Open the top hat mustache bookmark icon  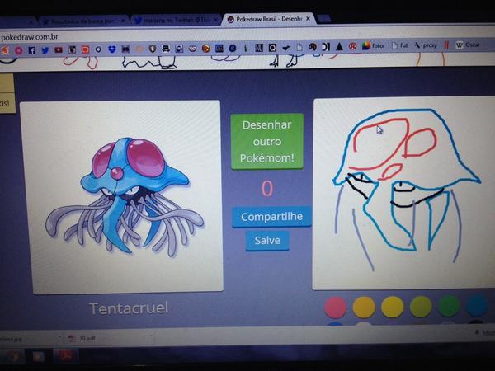(166, 49)
